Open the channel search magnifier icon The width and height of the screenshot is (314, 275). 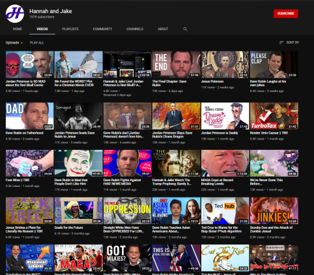[x=185, y=29]
